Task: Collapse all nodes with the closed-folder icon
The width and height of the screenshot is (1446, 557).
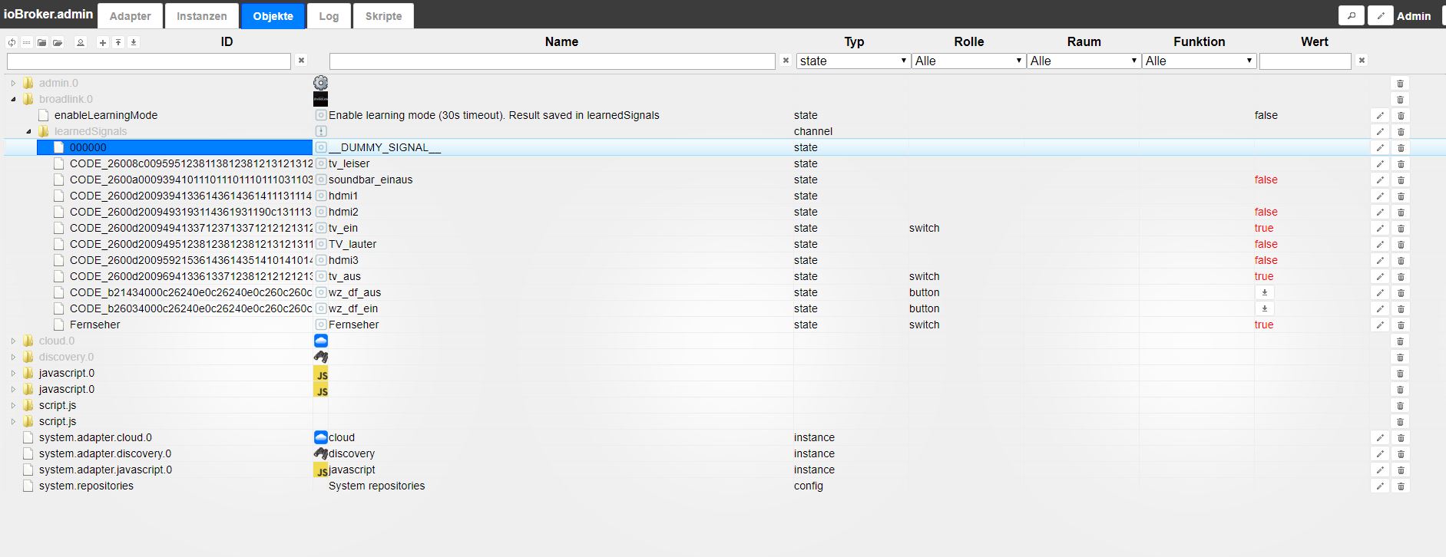Action: [42, 42]
